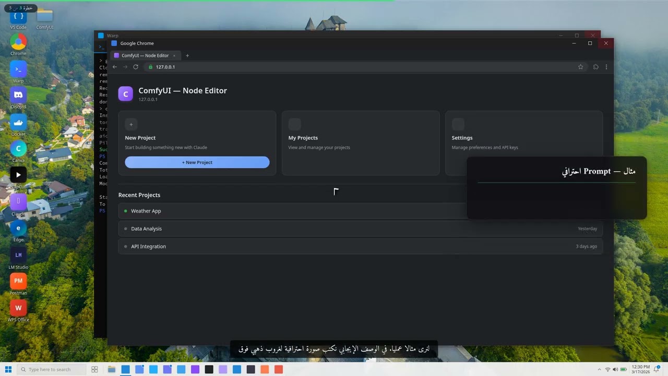The height and width of the screenshot is (376, 668).
Task: Click the 'Yesterday' timestamp on Data Analysis
Action: click(x=587, y=229)
